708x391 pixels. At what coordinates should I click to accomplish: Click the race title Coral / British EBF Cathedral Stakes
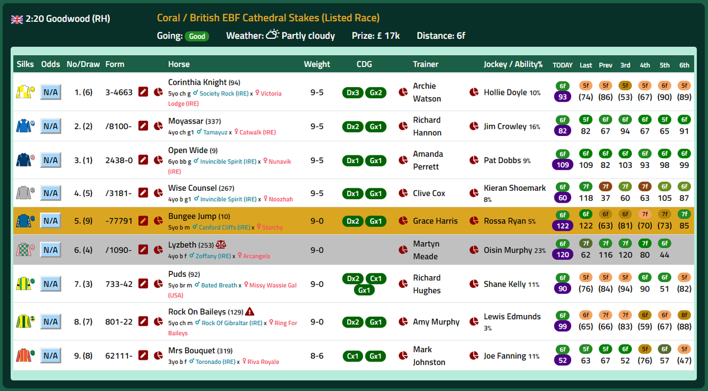click(268, 18)
